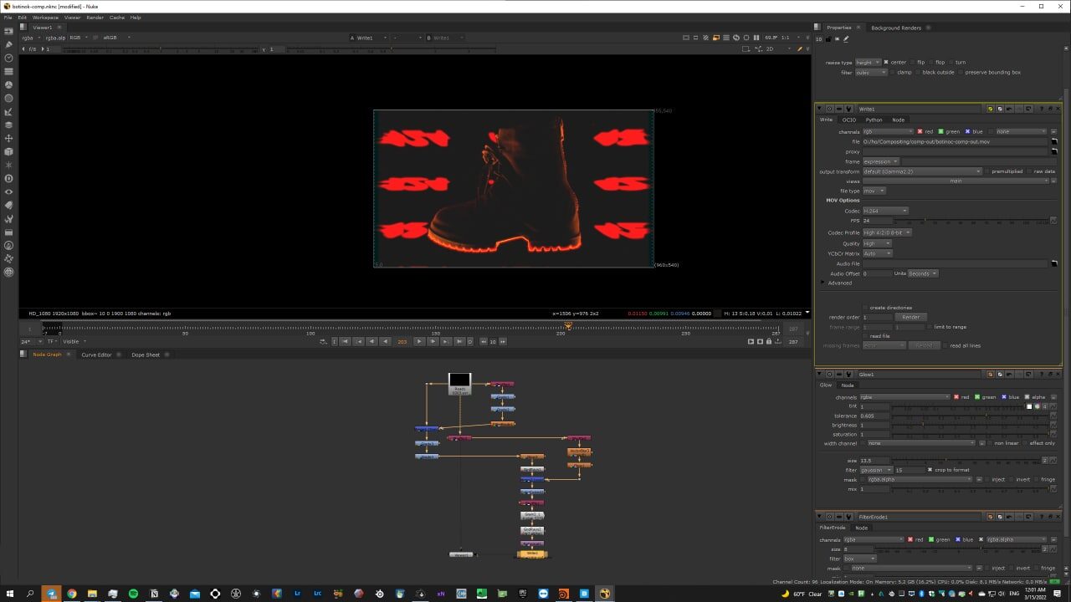Image resolution: width=1071 pixels, height=602 pixels.
Task: Switch to the Dope Sheet tab
Action: click(x=146, y=355)
